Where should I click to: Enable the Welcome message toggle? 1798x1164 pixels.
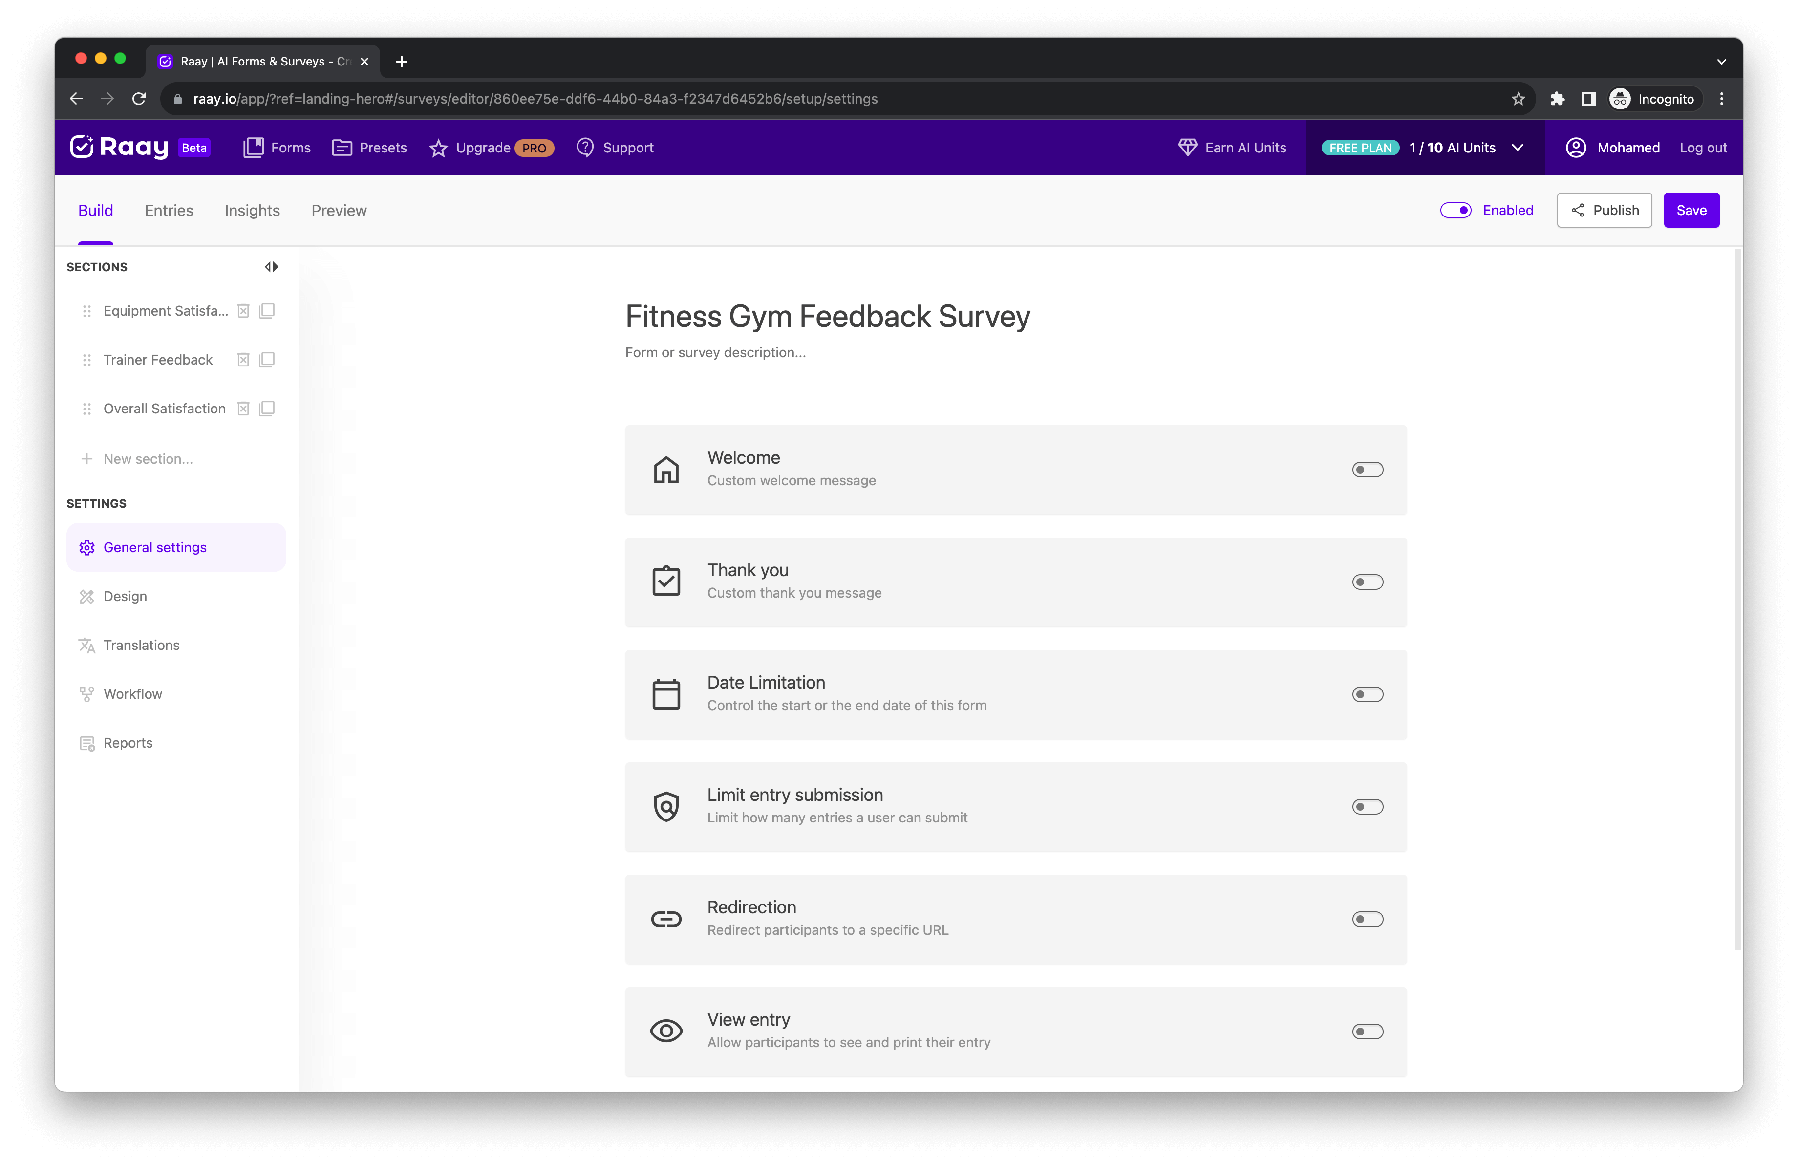pos(1368,470)
